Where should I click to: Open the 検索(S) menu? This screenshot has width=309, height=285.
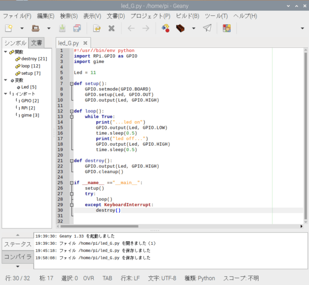pyautogui.click(x=69, y=16)
